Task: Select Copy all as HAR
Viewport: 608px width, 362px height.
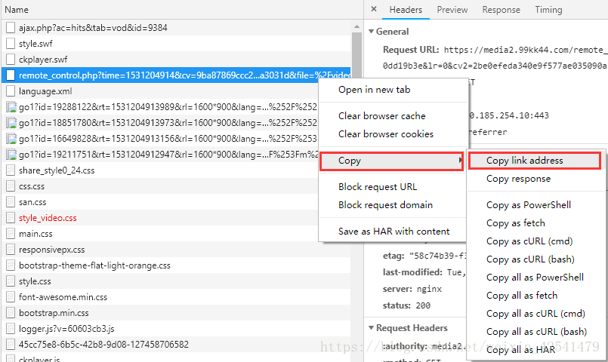Action: click(x=535, y=350)
